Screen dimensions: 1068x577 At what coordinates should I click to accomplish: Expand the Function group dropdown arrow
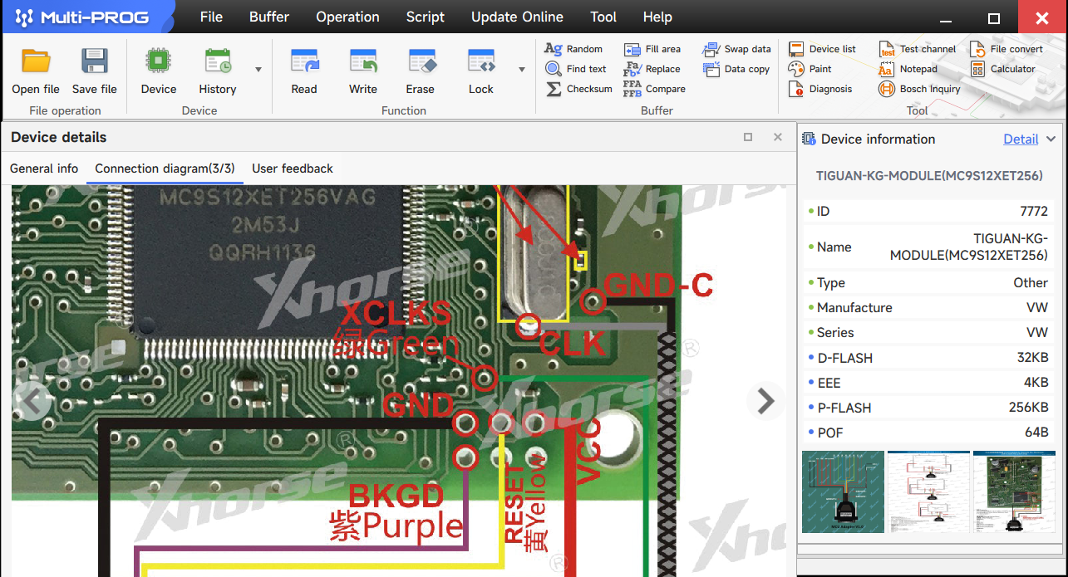tap(522, 70)
